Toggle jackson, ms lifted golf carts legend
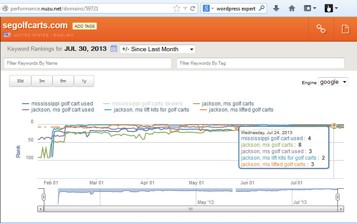357x223 pixels. [236, 110]
